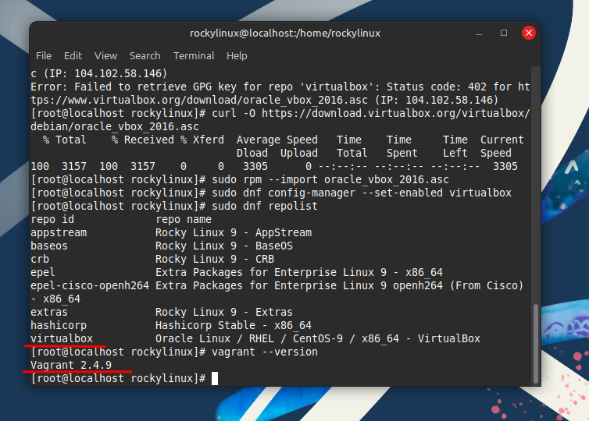This screenshot has height=421, width=589.
Task: Click the terminal scrollbar thumb
Action: tap(535, 343)
